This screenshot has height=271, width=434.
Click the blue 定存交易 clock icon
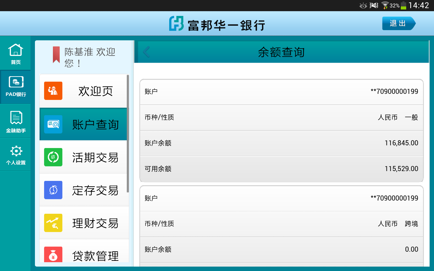pyautogui.click(x=53, y=190)
